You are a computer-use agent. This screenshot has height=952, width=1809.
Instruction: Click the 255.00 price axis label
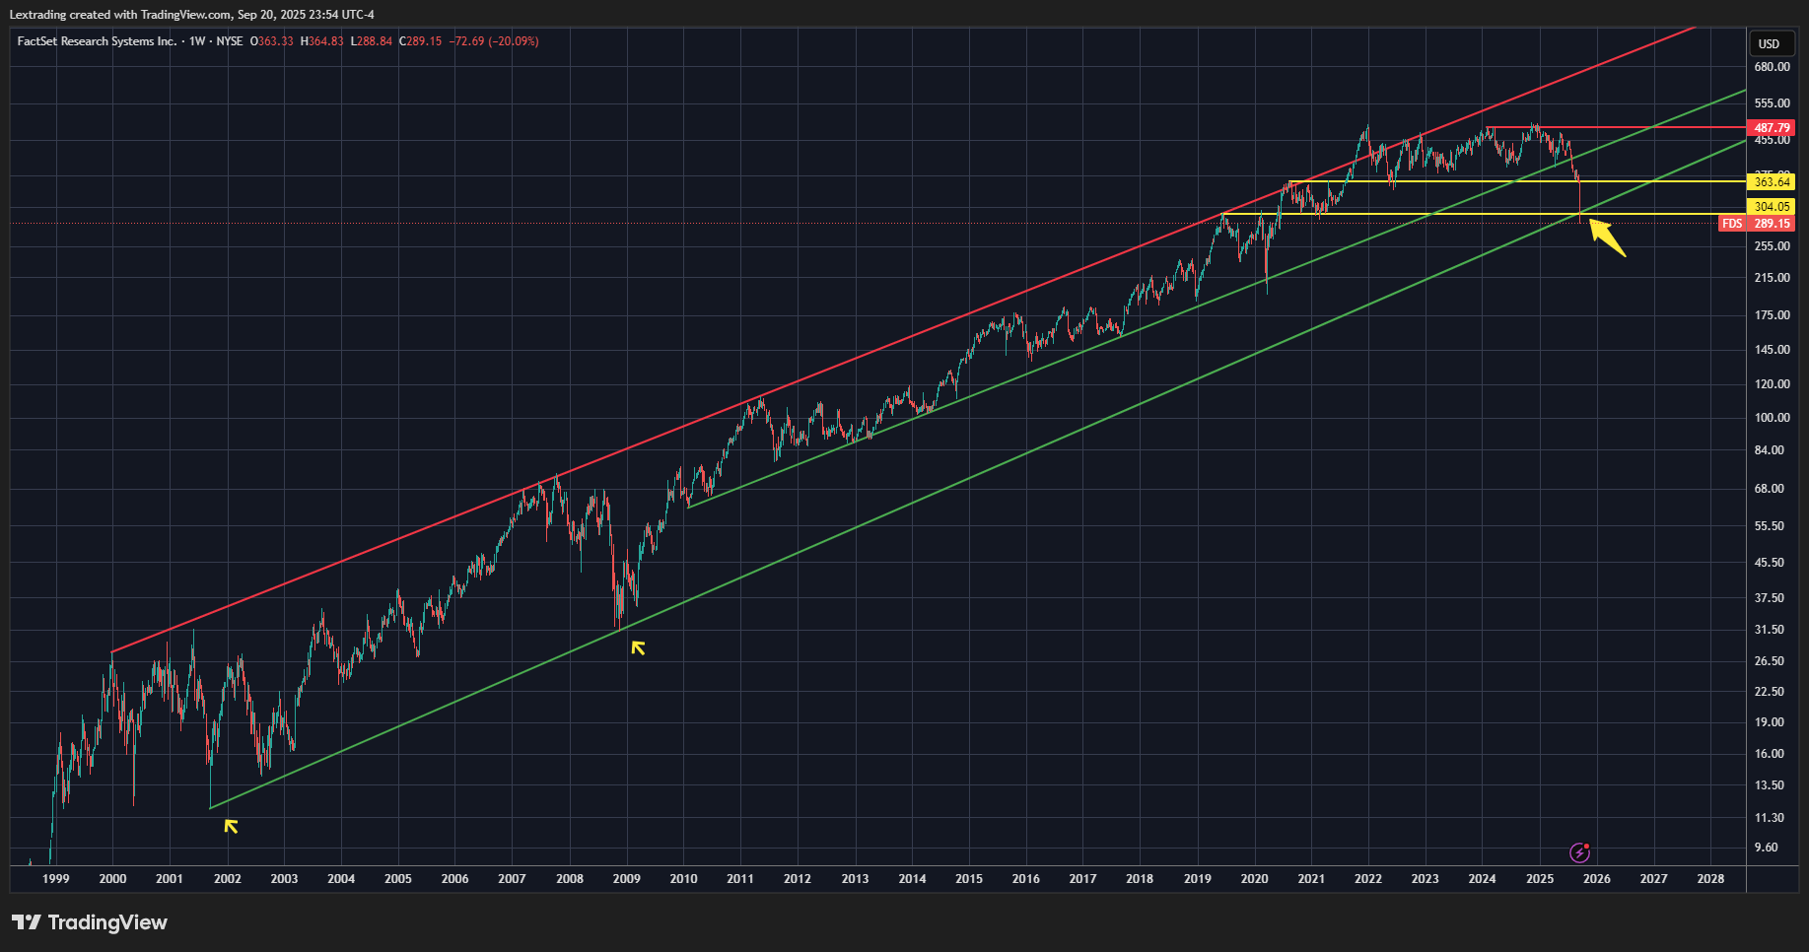point(1772,246)
